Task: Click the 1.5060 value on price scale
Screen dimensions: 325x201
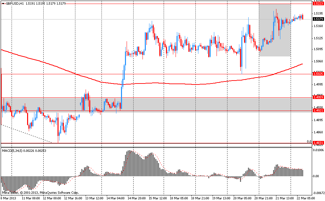Action: tap(318, 61)
